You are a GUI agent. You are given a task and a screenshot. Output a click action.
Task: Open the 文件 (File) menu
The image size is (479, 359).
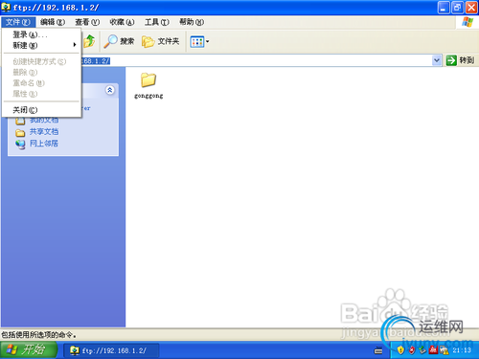[x=18, y=22]
